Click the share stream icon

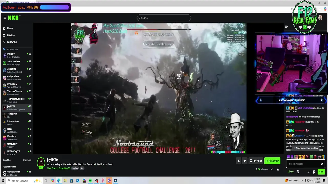(272, 169)
